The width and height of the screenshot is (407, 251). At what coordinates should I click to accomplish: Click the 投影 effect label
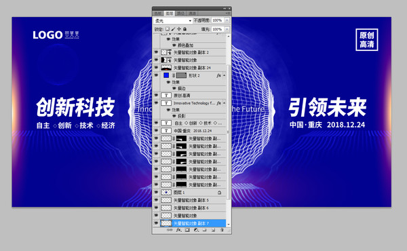pyautogui.click(x=181, y=116)
